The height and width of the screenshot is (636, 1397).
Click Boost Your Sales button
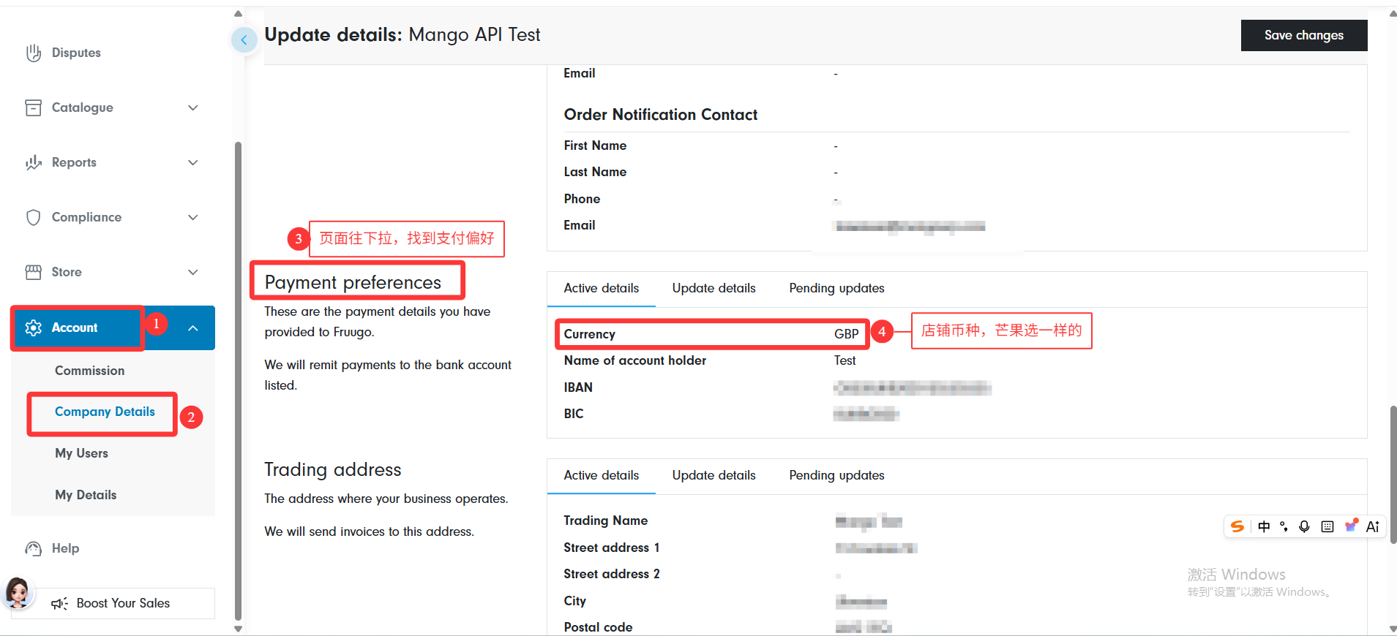click(122, 603)
